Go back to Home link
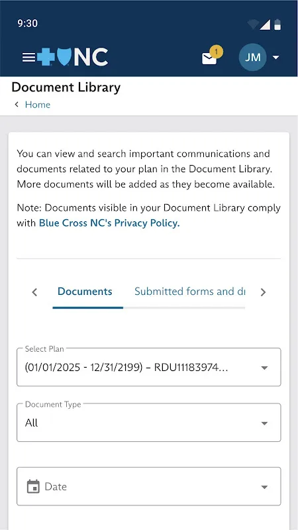The width and height of the screenshot is (298, 530). [x=38, y=105]
